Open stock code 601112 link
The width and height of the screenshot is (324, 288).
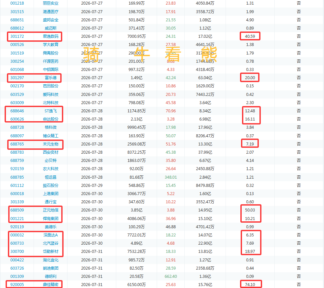click(17, 186)
